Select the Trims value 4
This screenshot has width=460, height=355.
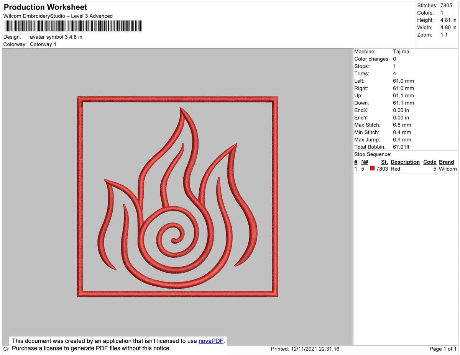coord(394,74)
